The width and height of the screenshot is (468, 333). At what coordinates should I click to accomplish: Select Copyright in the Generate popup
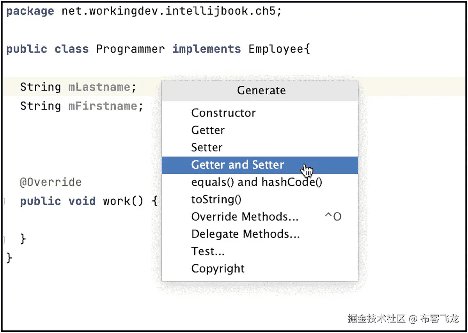pyautogui.click(x=218, y=269)
